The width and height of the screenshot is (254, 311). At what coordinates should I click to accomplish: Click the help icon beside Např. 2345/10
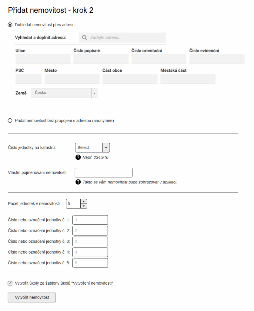(x=78, y=158)
